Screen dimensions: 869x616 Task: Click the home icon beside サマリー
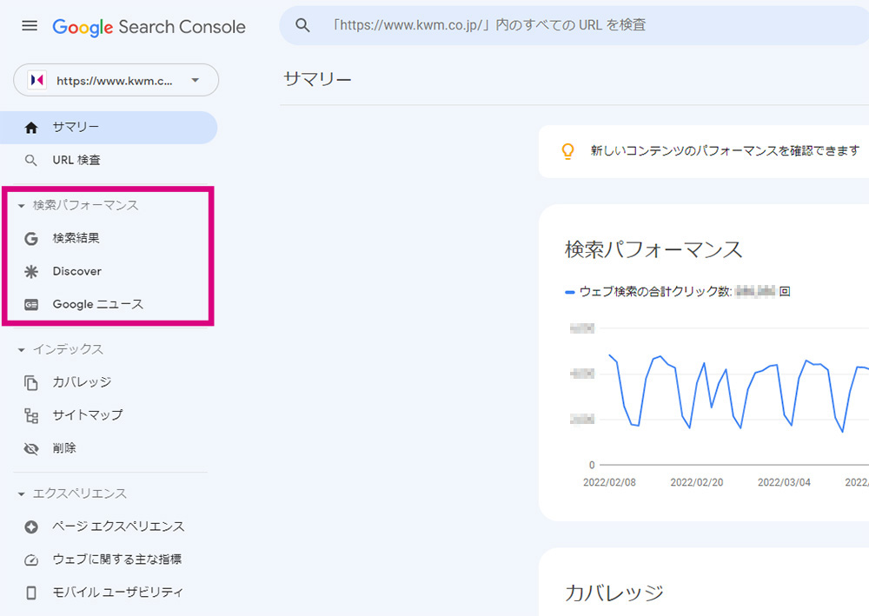tap(31, 128)
